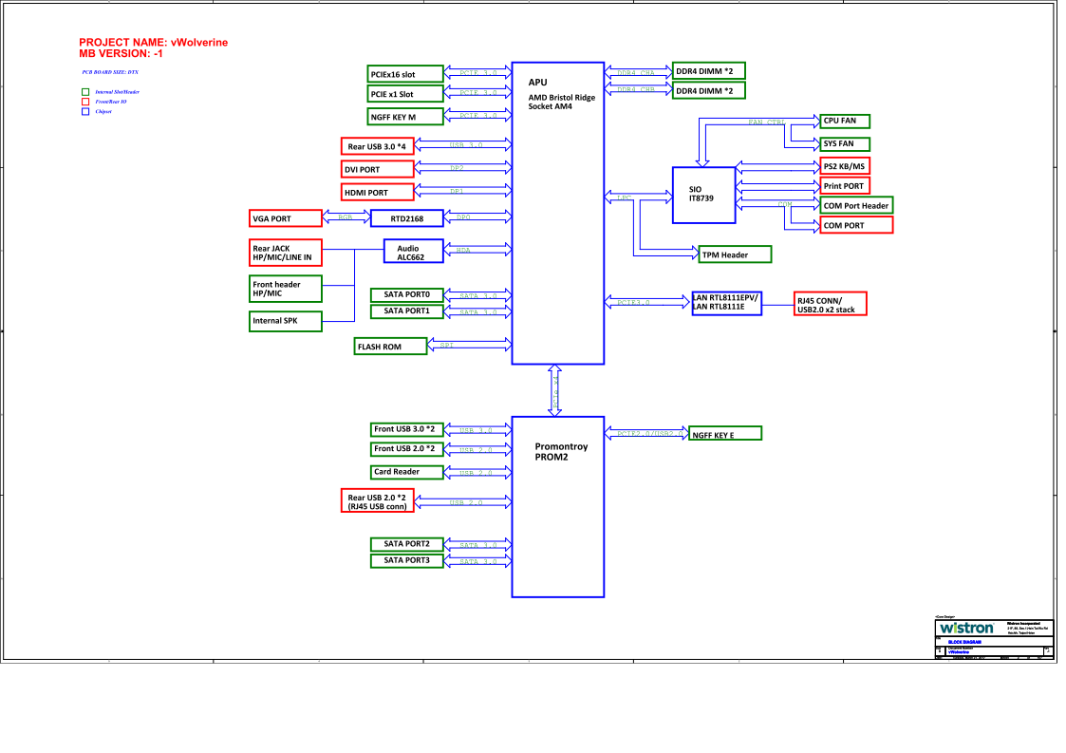The width and height of the screenshot is (1066, 753).
Task: Select the DVI PORT box
Action: [377, 169]
